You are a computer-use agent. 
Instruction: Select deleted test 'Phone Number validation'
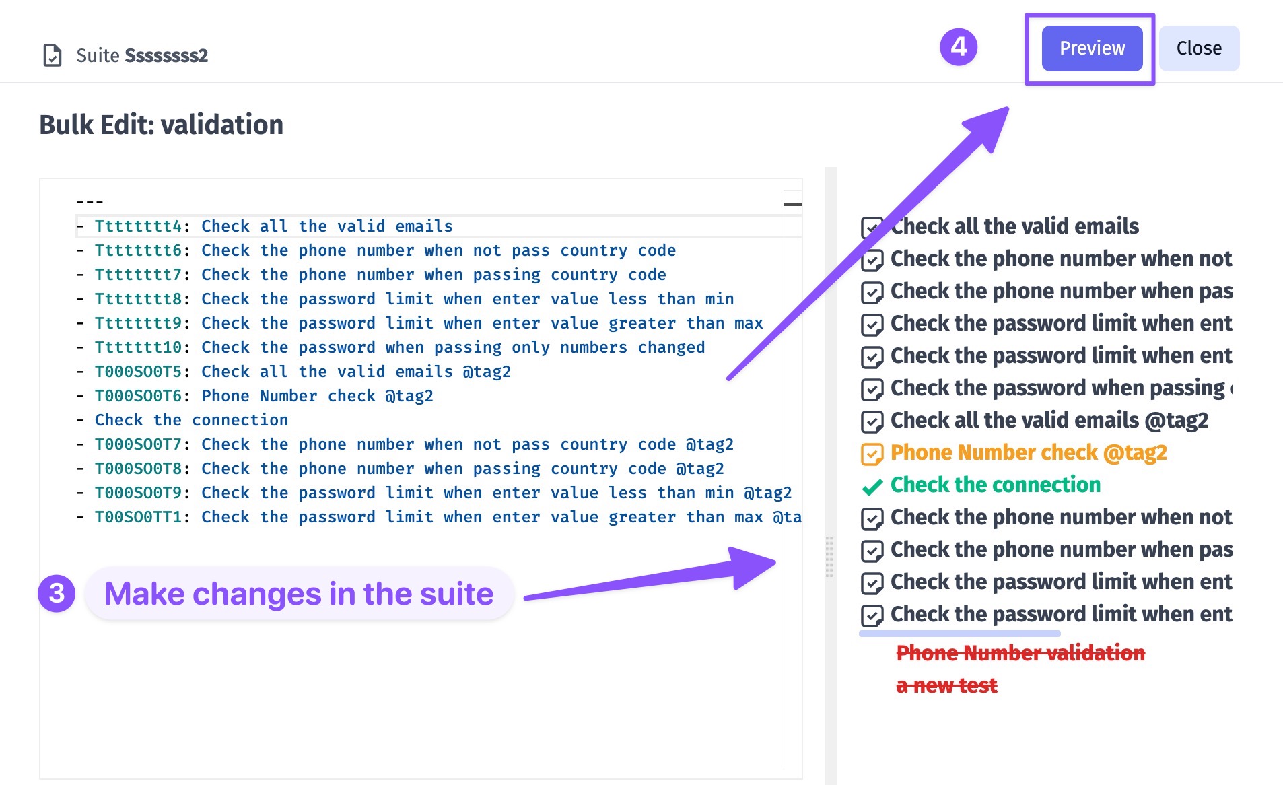pos(1020,653)
